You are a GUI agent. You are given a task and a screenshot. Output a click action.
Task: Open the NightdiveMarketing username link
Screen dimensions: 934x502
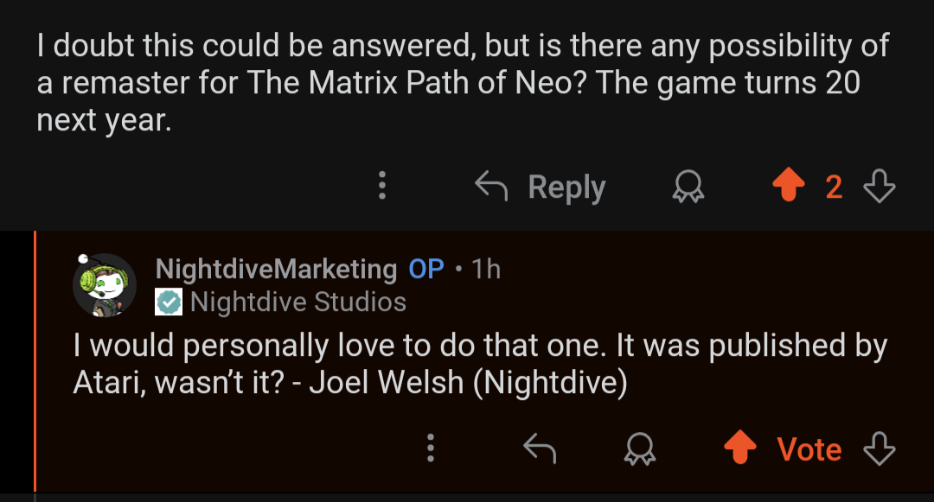[x=276, y=269]
